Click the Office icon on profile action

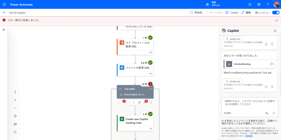[122, 43]
